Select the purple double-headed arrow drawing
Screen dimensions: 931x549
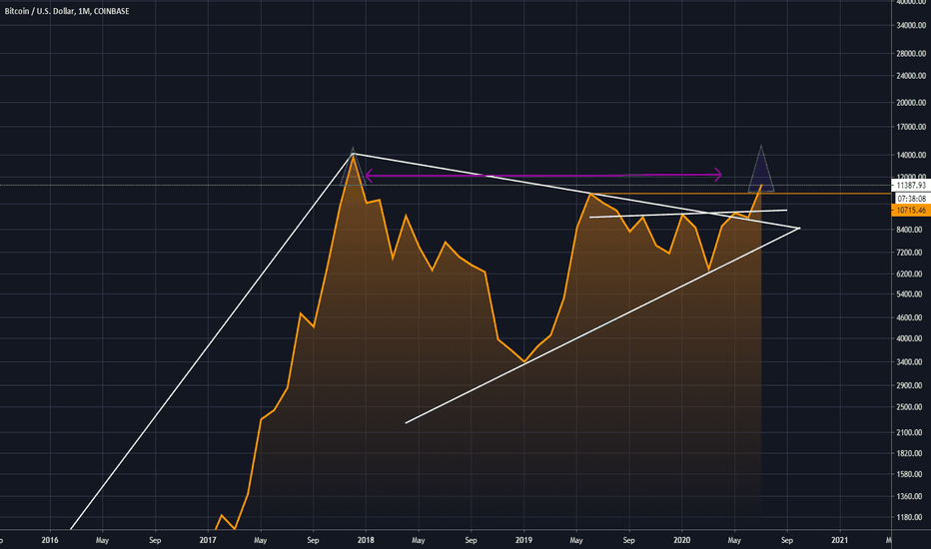[543, 175]
